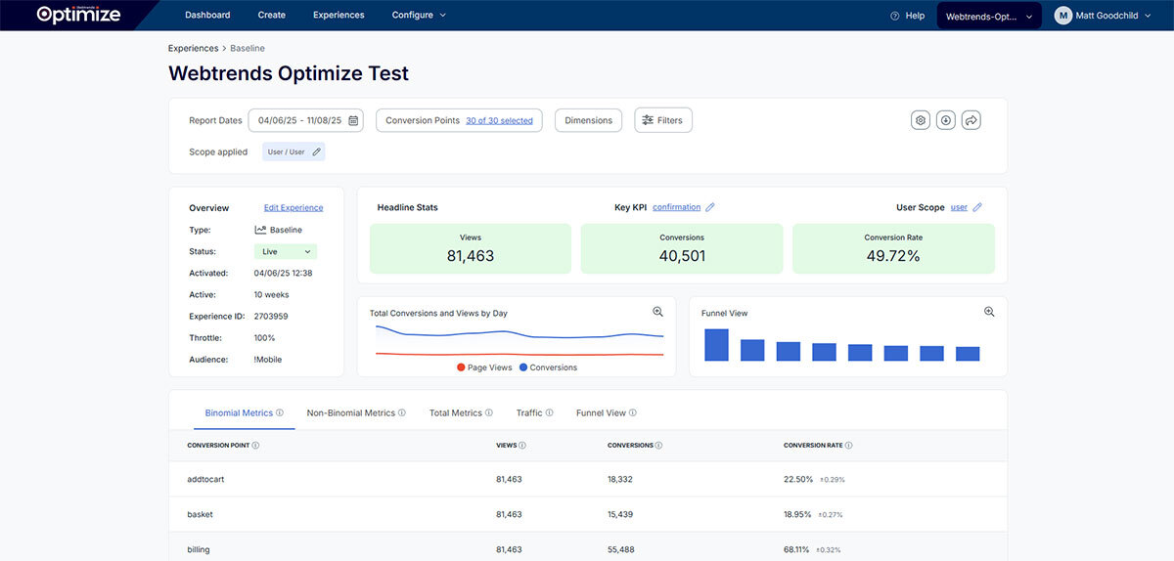Zoom the Total Conversions and Views chart
Viewport: 1174px width, 561px height.
tap(657, 312)
